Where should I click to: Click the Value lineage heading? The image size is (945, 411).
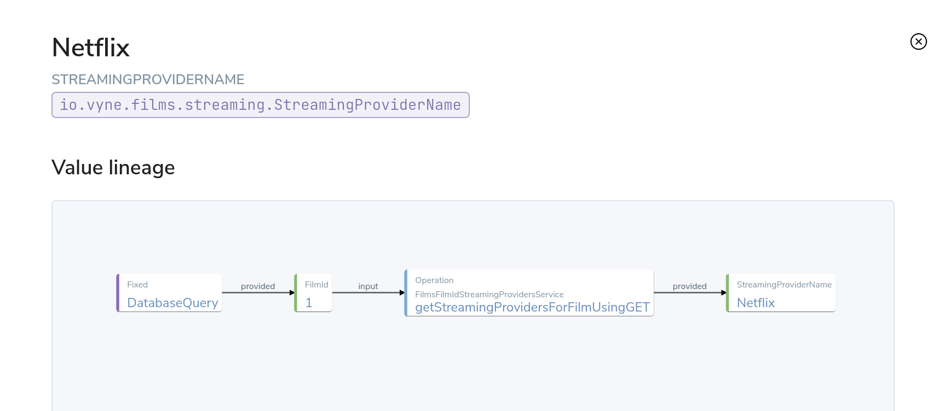tap(113, 167)
